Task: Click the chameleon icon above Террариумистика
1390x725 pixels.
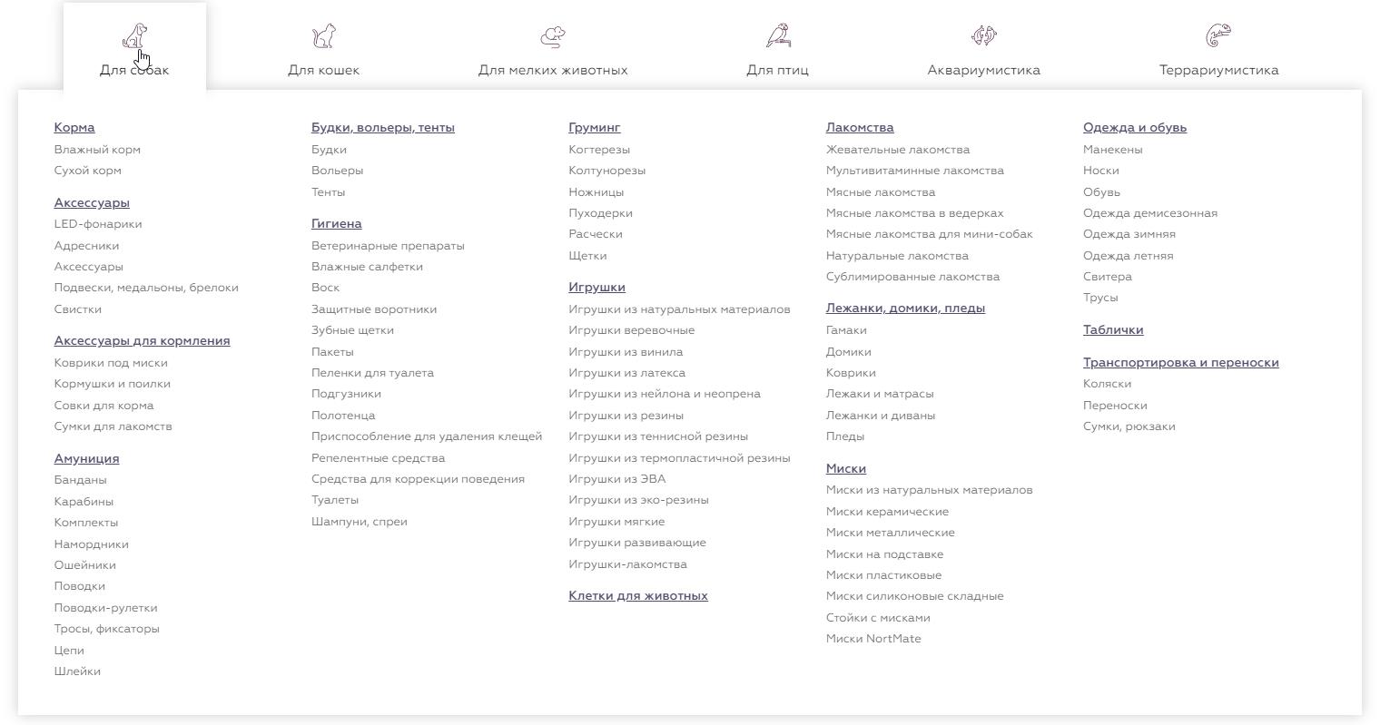Action: click(x=1218, y=36)
